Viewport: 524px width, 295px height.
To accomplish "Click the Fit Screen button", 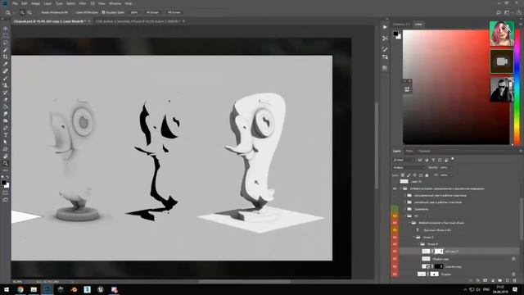I will pos(153,12).
